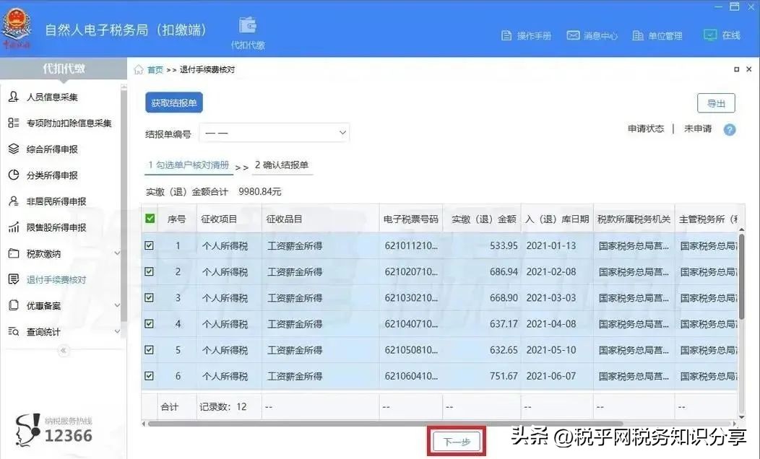Open the help question mark beside 未申请

pos(729,130)
